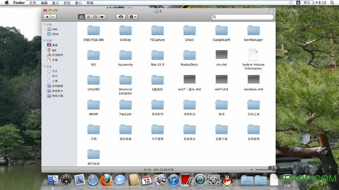Image resolution: width=339 pixels, height=190 pixels.
Task: Open the 窗口 menu
Action: point(78,3)
